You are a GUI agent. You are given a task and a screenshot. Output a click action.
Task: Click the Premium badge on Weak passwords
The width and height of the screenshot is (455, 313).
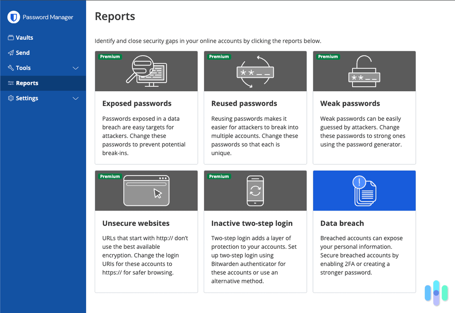coord(328,57)
